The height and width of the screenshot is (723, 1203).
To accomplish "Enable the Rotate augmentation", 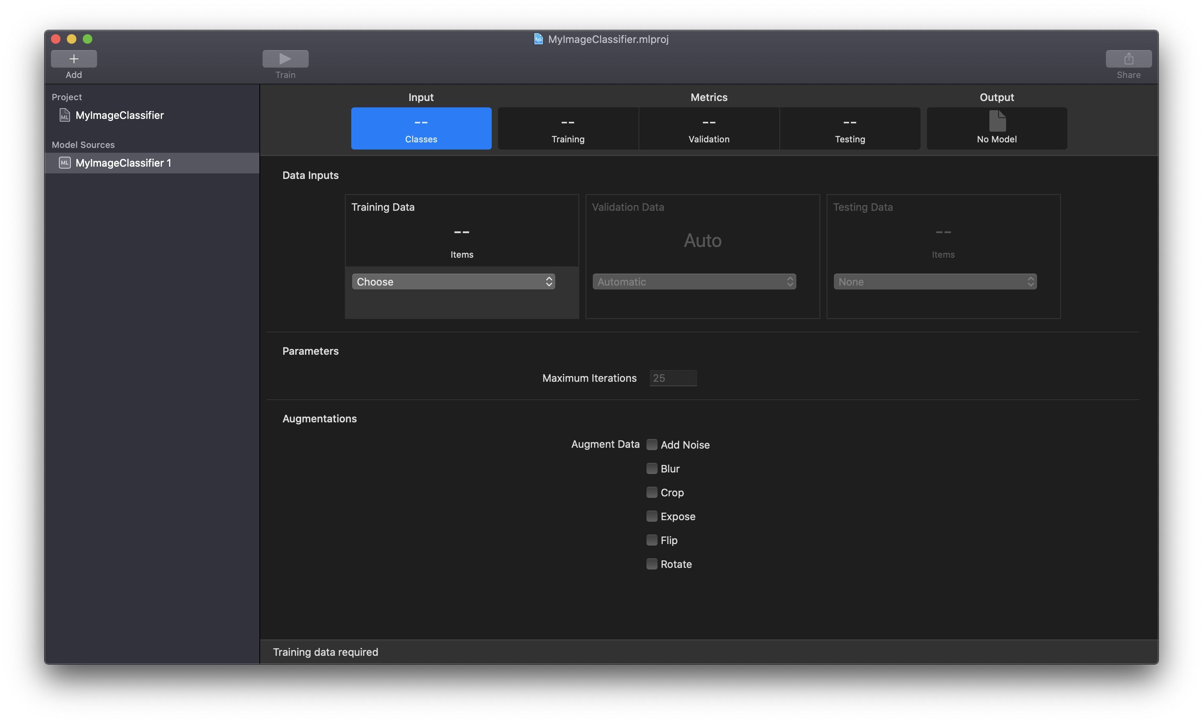I will [x=652, y=564].
